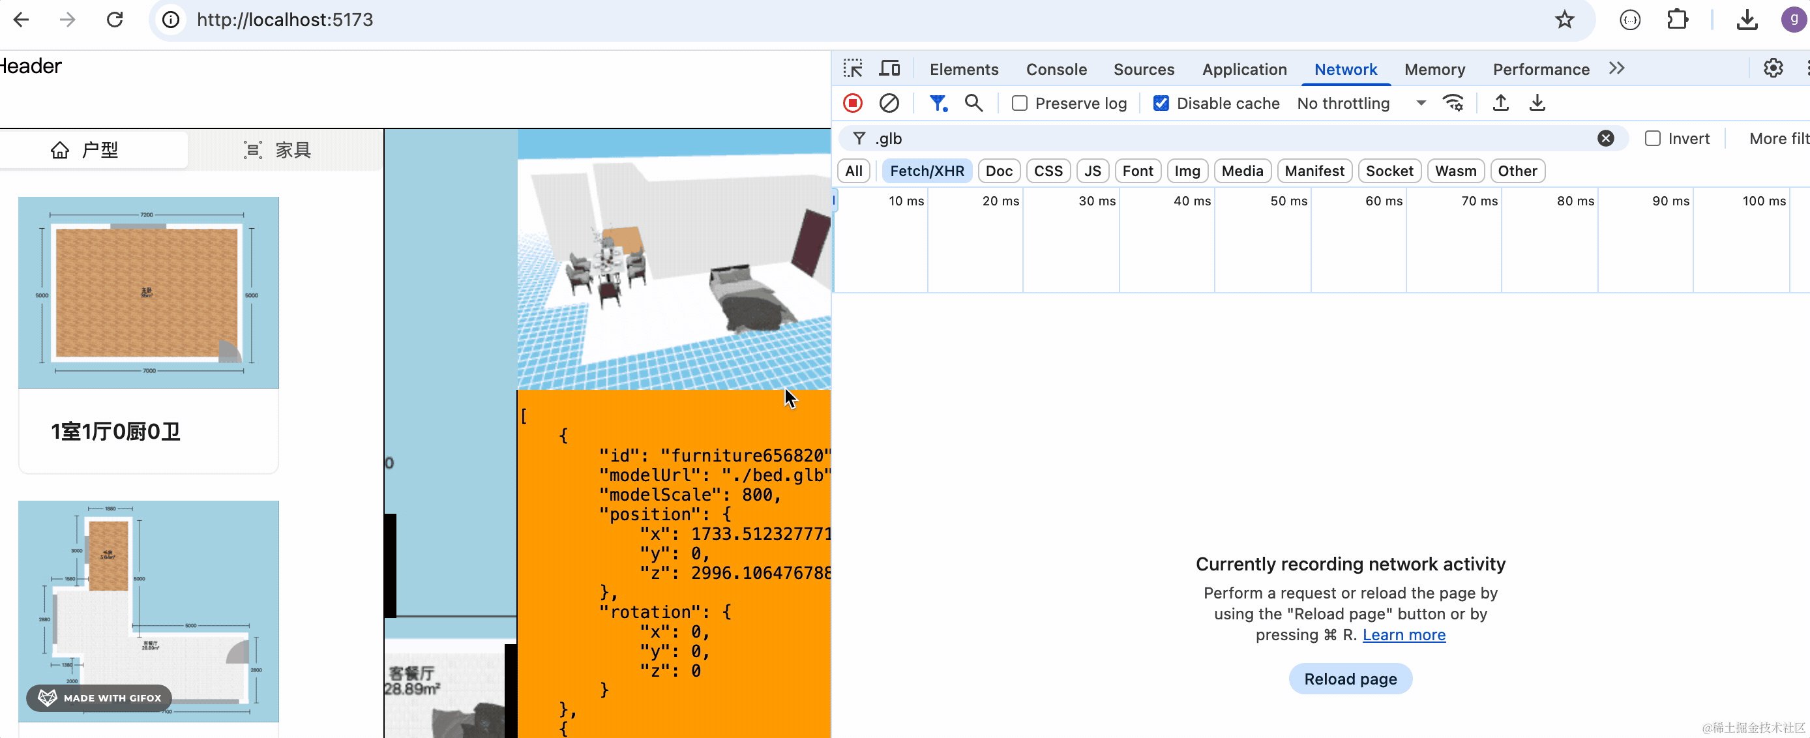Toggle the Font filter
Viewport: 1810px width, 738px height.
[x=1137, y=171]
